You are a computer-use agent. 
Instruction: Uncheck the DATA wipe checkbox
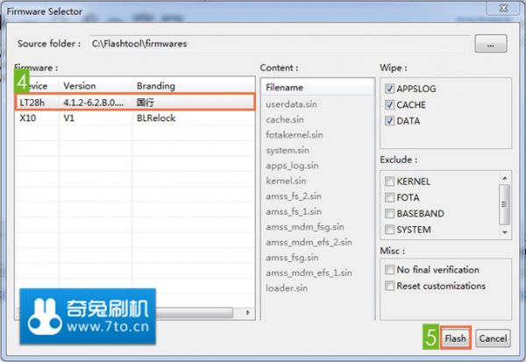[x=389, y=121]
